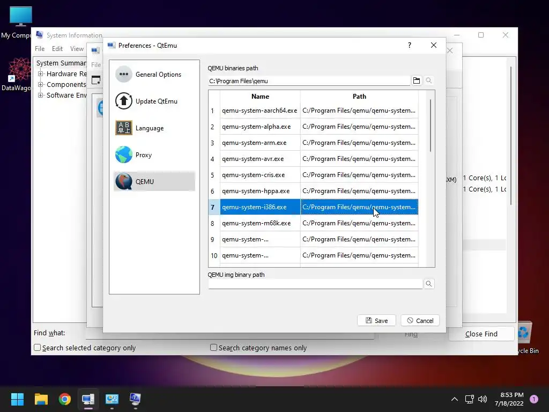Click Close Find button
This screenshot has width=549, height=412.
pyautogui.click(x=481, y=334)
